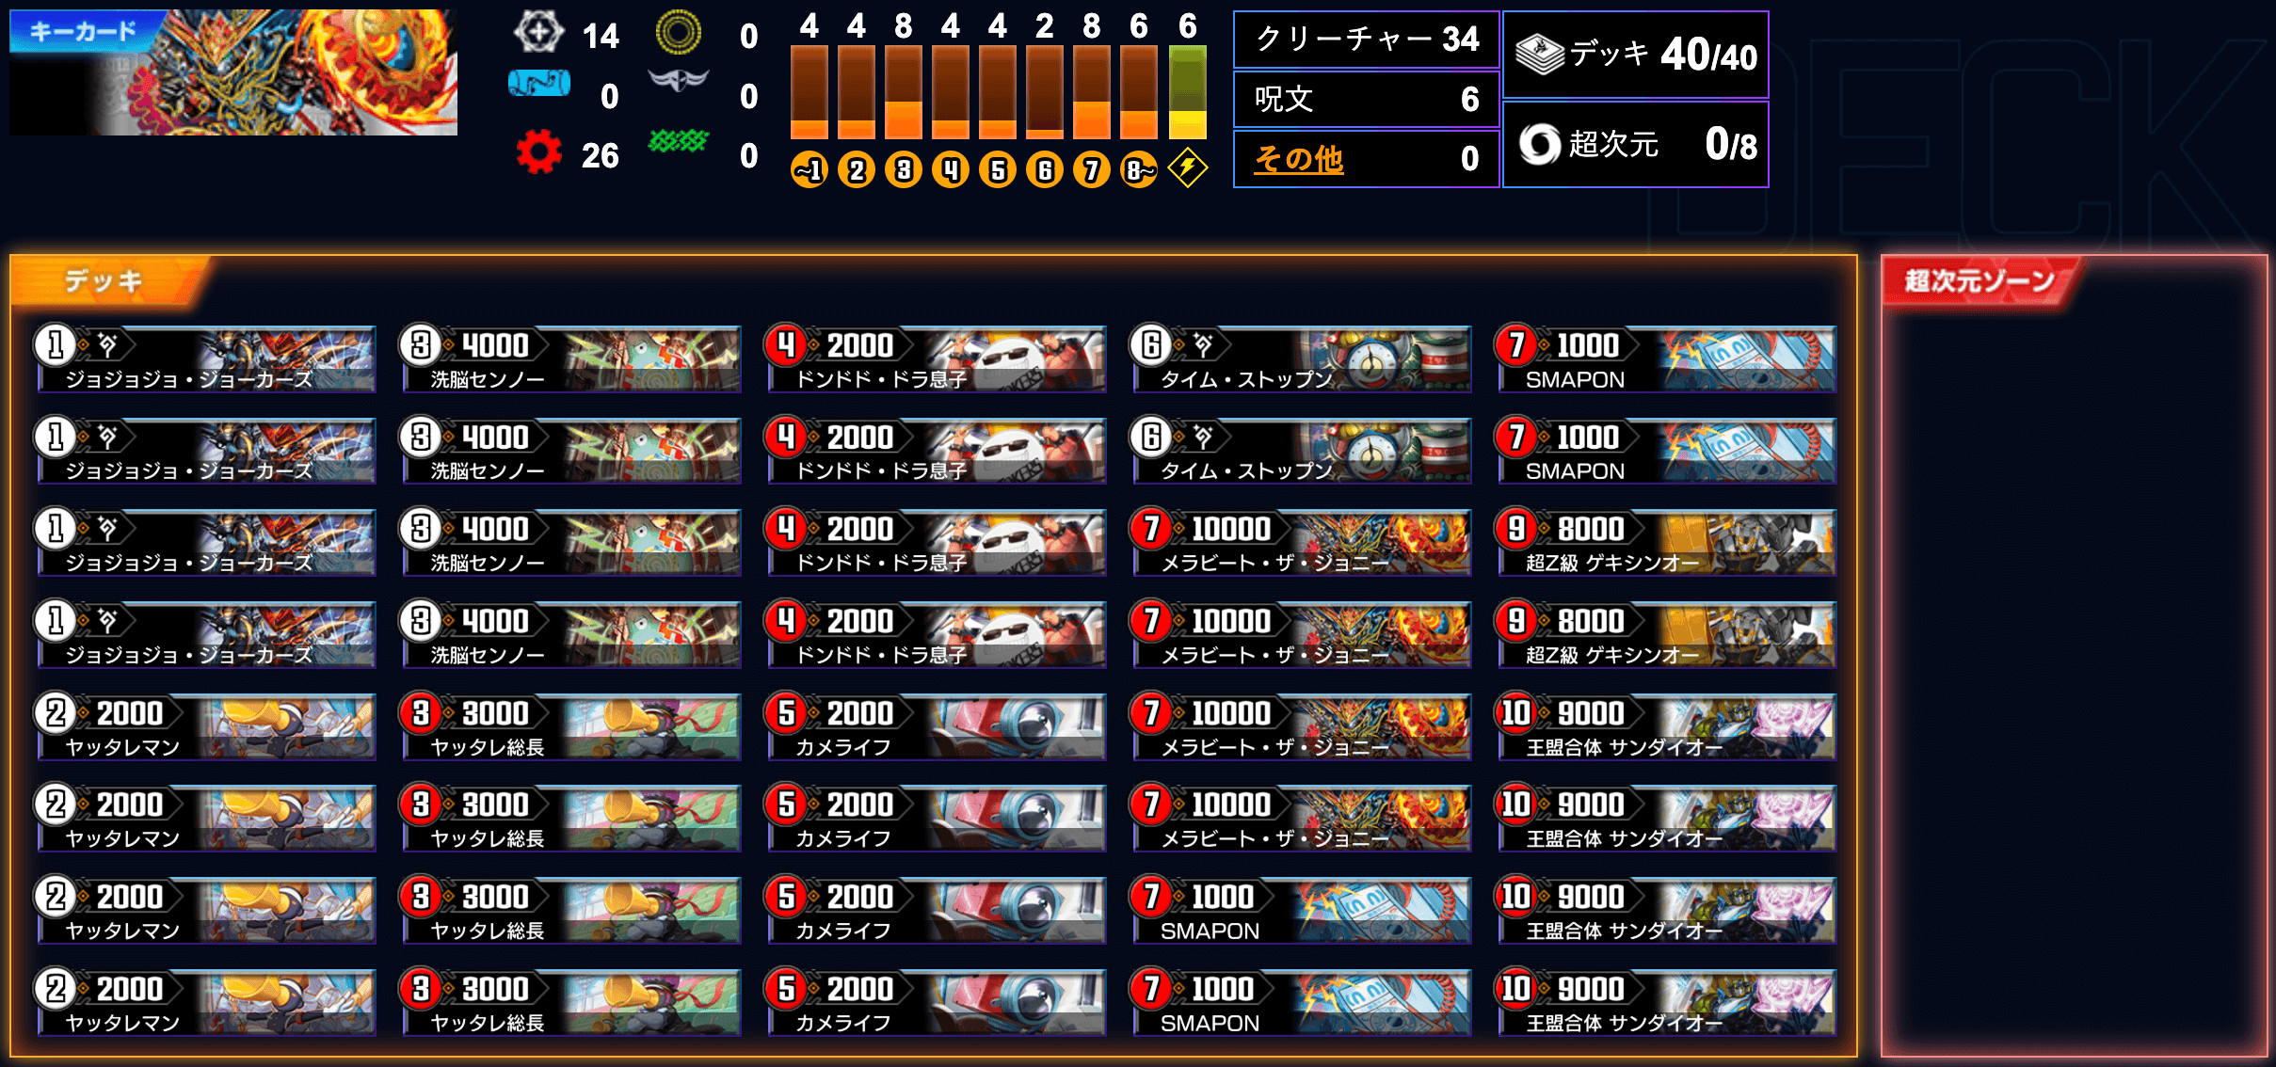Screen dimensions: 2276x1067
Task: Click the red fire civilization gear icon
Action: click(538, 152)
